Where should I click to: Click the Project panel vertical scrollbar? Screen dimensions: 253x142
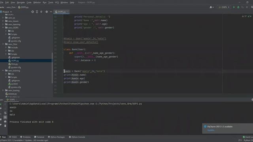coord(52,68)
